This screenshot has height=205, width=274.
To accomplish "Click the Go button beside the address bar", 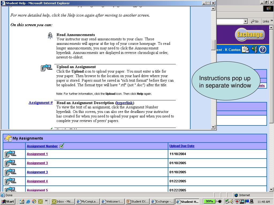I will pos(255,21).
